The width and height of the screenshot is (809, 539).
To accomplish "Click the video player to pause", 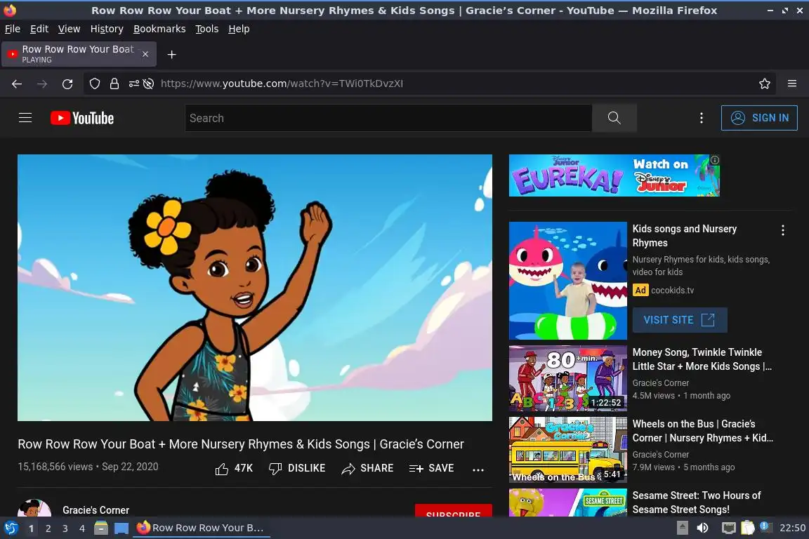I will click(255, 288).
